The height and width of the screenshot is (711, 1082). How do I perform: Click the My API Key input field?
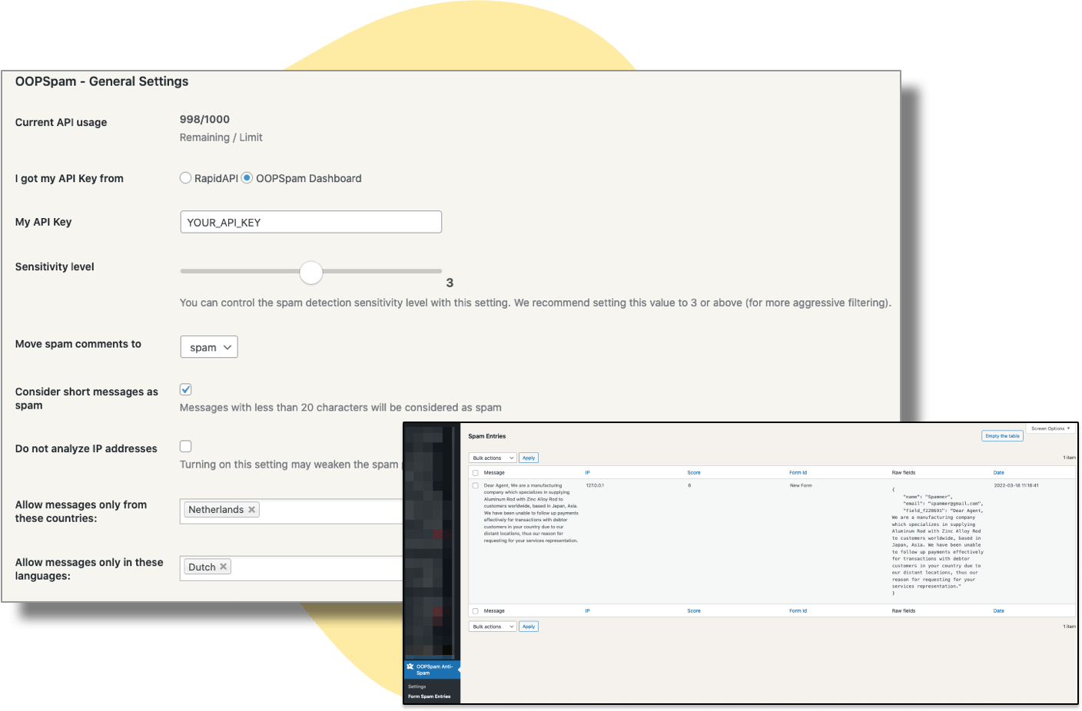310,222
